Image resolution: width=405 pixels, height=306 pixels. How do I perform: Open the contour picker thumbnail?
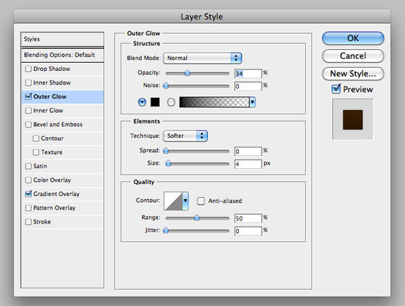[x=172, y=201]
